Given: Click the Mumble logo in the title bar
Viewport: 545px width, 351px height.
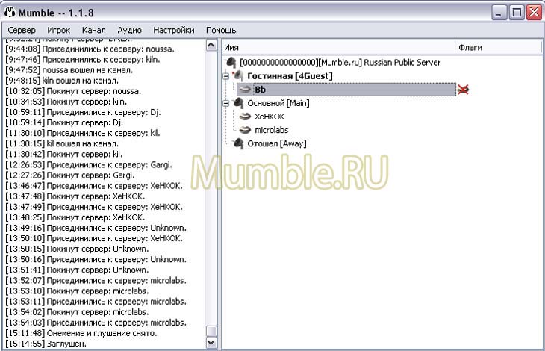Looking at the screenshot, I should click(x=10, y=12).
